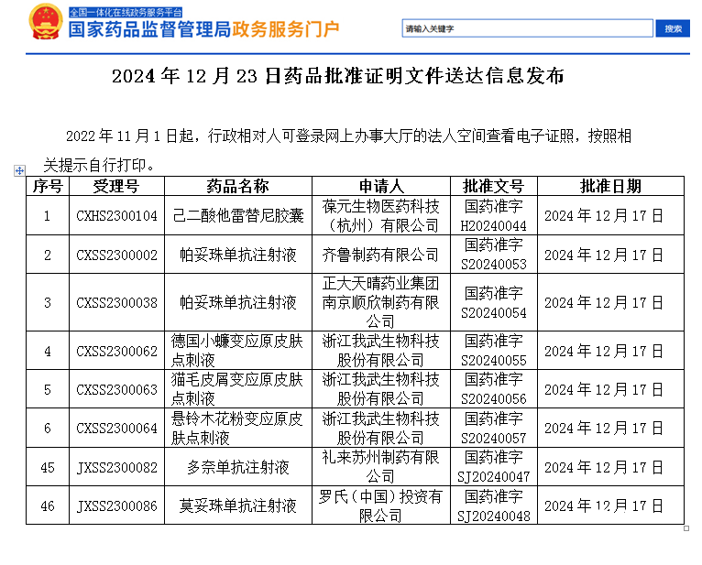702x565 pixels.
Task: Select acceptance number JXSS2300082
Action: 117,468
